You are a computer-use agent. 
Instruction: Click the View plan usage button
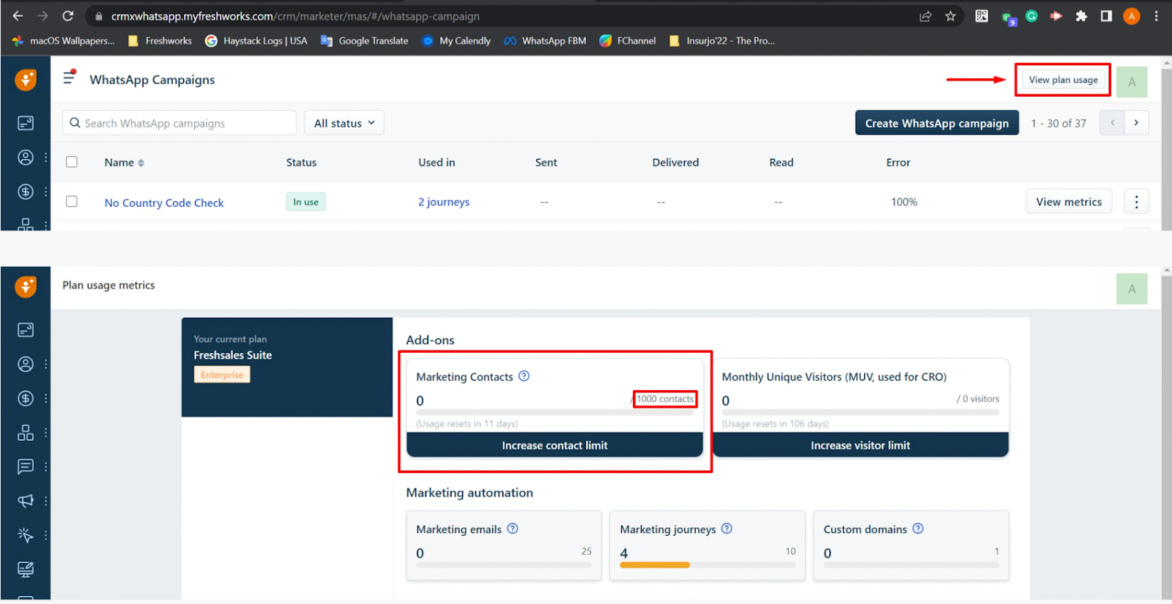1063,80
